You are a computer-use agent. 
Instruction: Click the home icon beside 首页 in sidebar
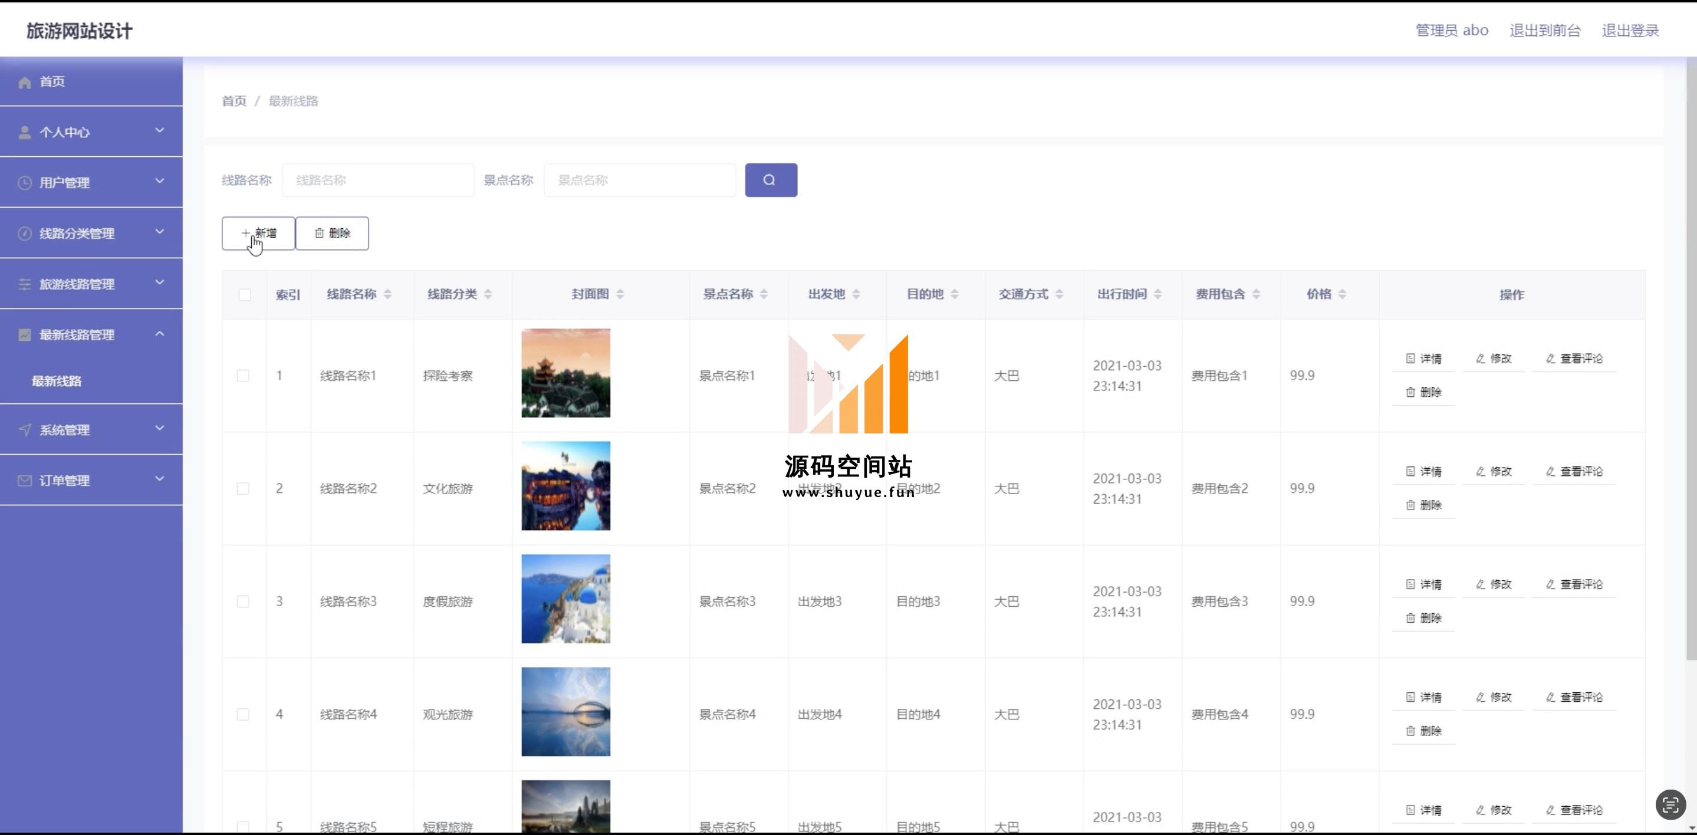click(25, 83)
